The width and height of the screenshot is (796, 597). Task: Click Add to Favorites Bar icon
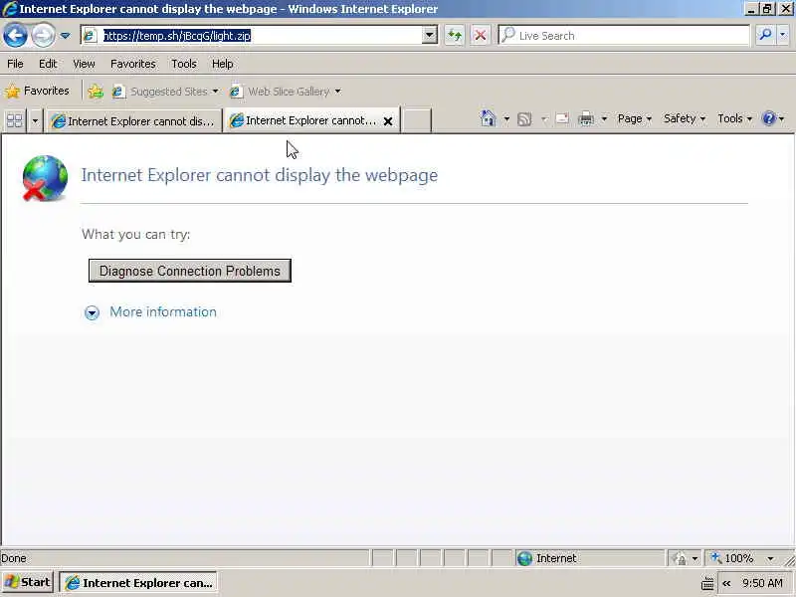coord(96,92)
